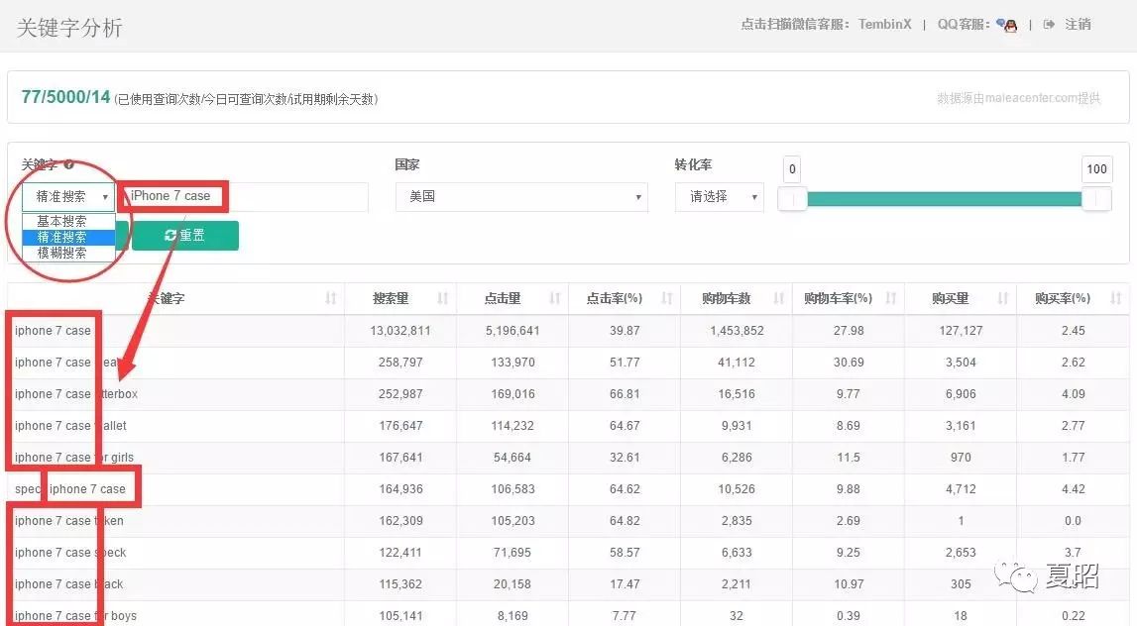Screen dimensions: 1137x626
Task: Select the search volume 164,936
Action: point(400,489)
